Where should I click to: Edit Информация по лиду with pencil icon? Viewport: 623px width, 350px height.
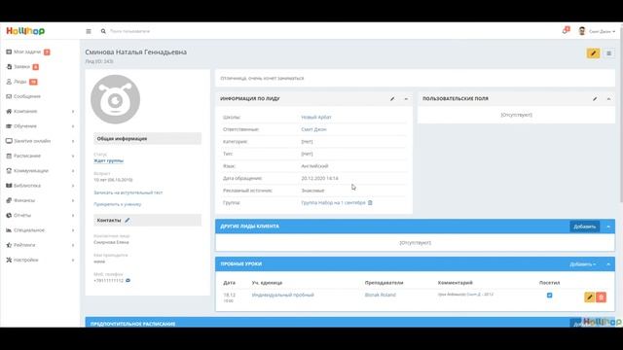click(x=392, y=99)
